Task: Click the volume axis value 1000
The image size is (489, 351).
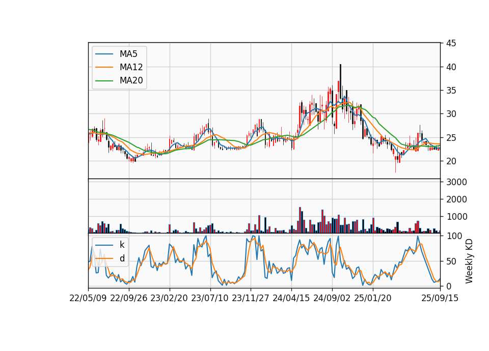Action: point(456,217)
